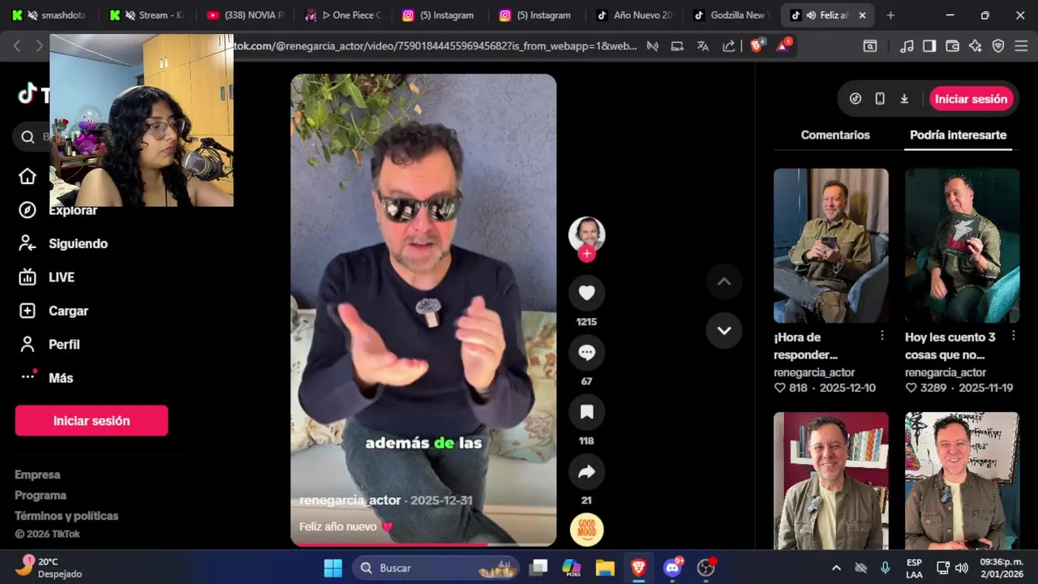Viewport: 1038px width, 584px height.
Task: Open Task View from the taskbar
Action: tap(538, 568)
